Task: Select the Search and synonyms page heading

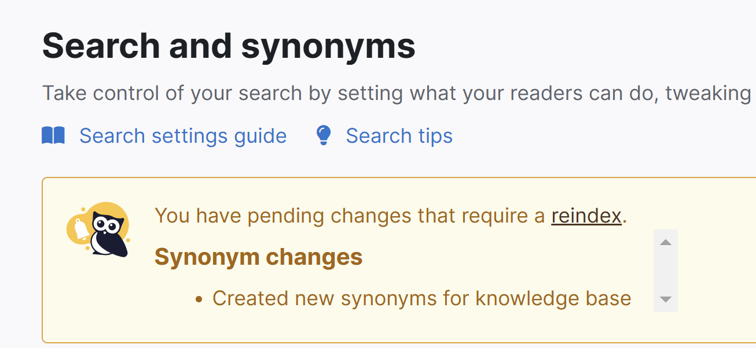Action: coord(229,46)
